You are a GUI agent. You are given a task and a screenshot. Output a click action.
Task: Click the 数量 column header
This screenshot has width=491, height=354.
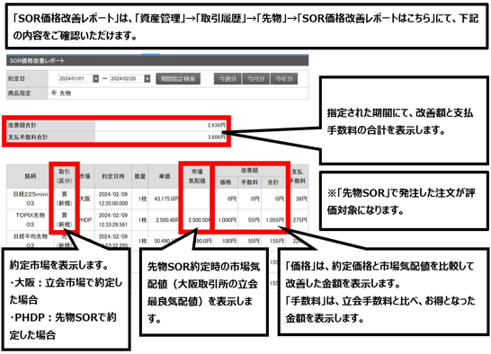140,176
